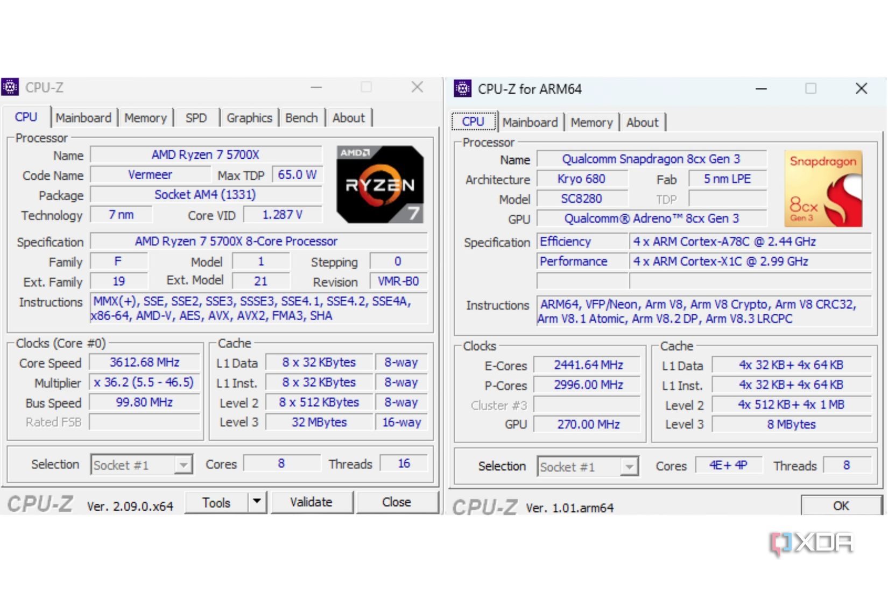
Task: Click the Core Speed value field showing 3612.68 MHz
Action: click(144, 362)
